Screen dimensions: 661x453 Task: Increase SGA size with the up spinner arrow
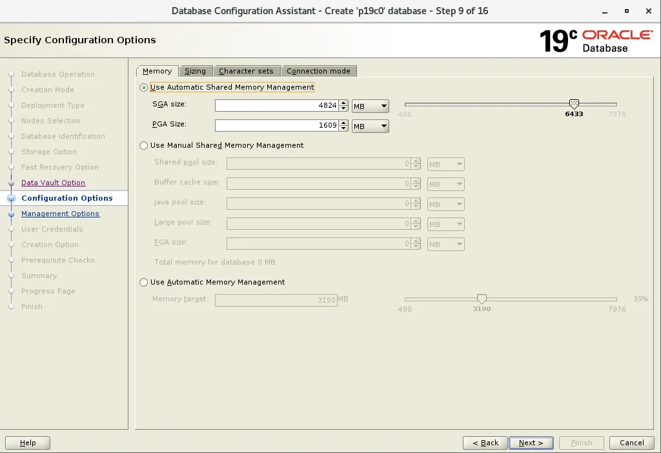click(344, 103)
